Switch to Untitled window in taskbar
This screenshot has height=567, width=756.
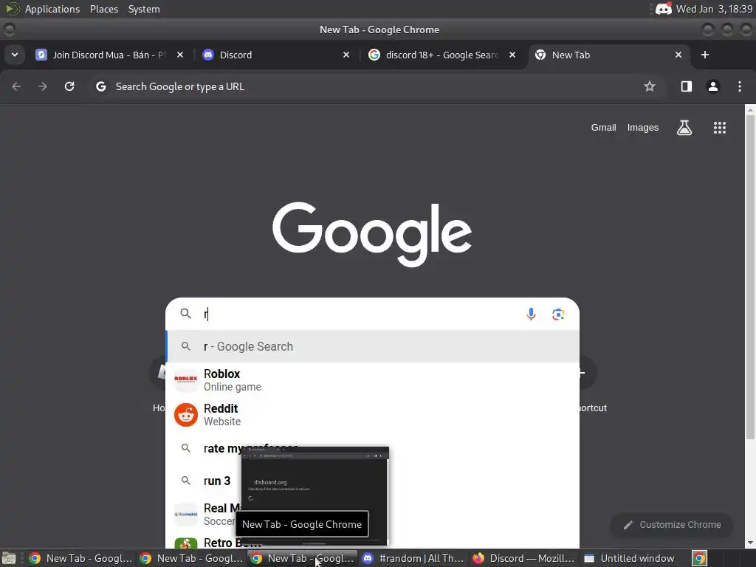click(x=634, y=558)
